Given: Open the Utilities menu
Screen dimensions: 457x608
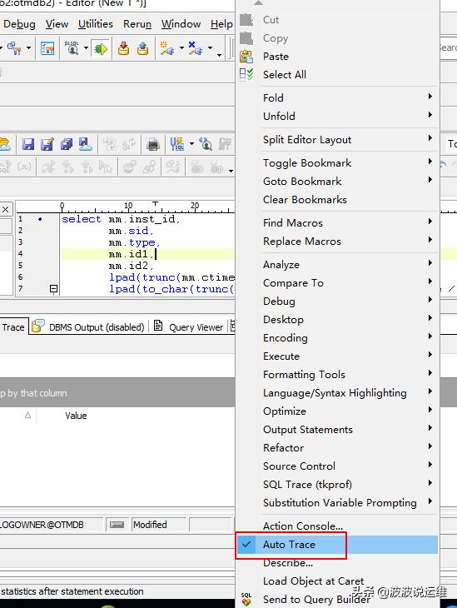Looking at the screenshot, I should coord(96,24).
